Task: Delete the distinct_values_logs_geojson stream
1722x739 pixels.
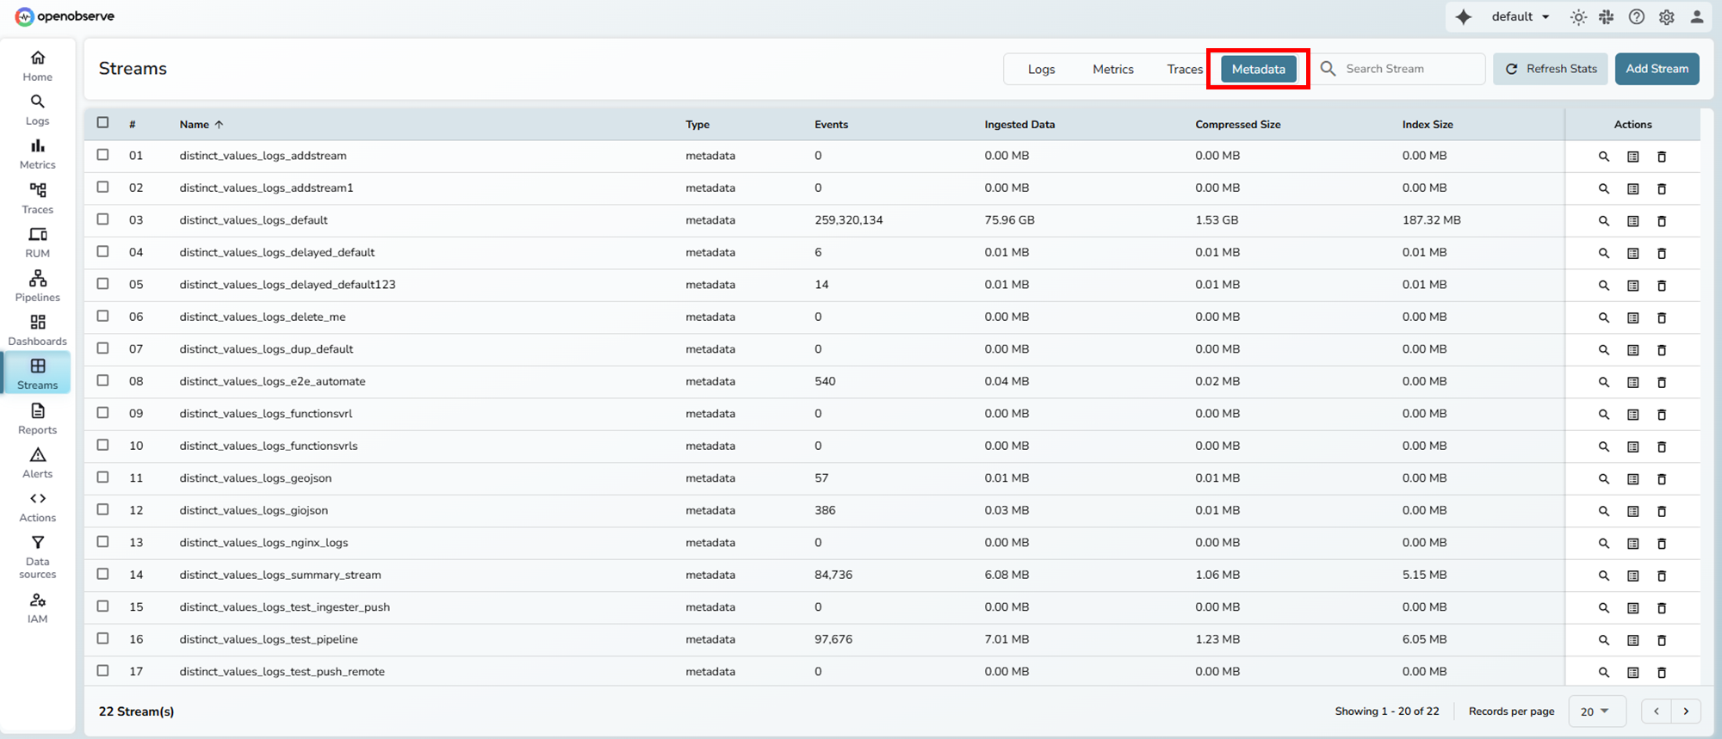Action: click(x=1662, y=479)
